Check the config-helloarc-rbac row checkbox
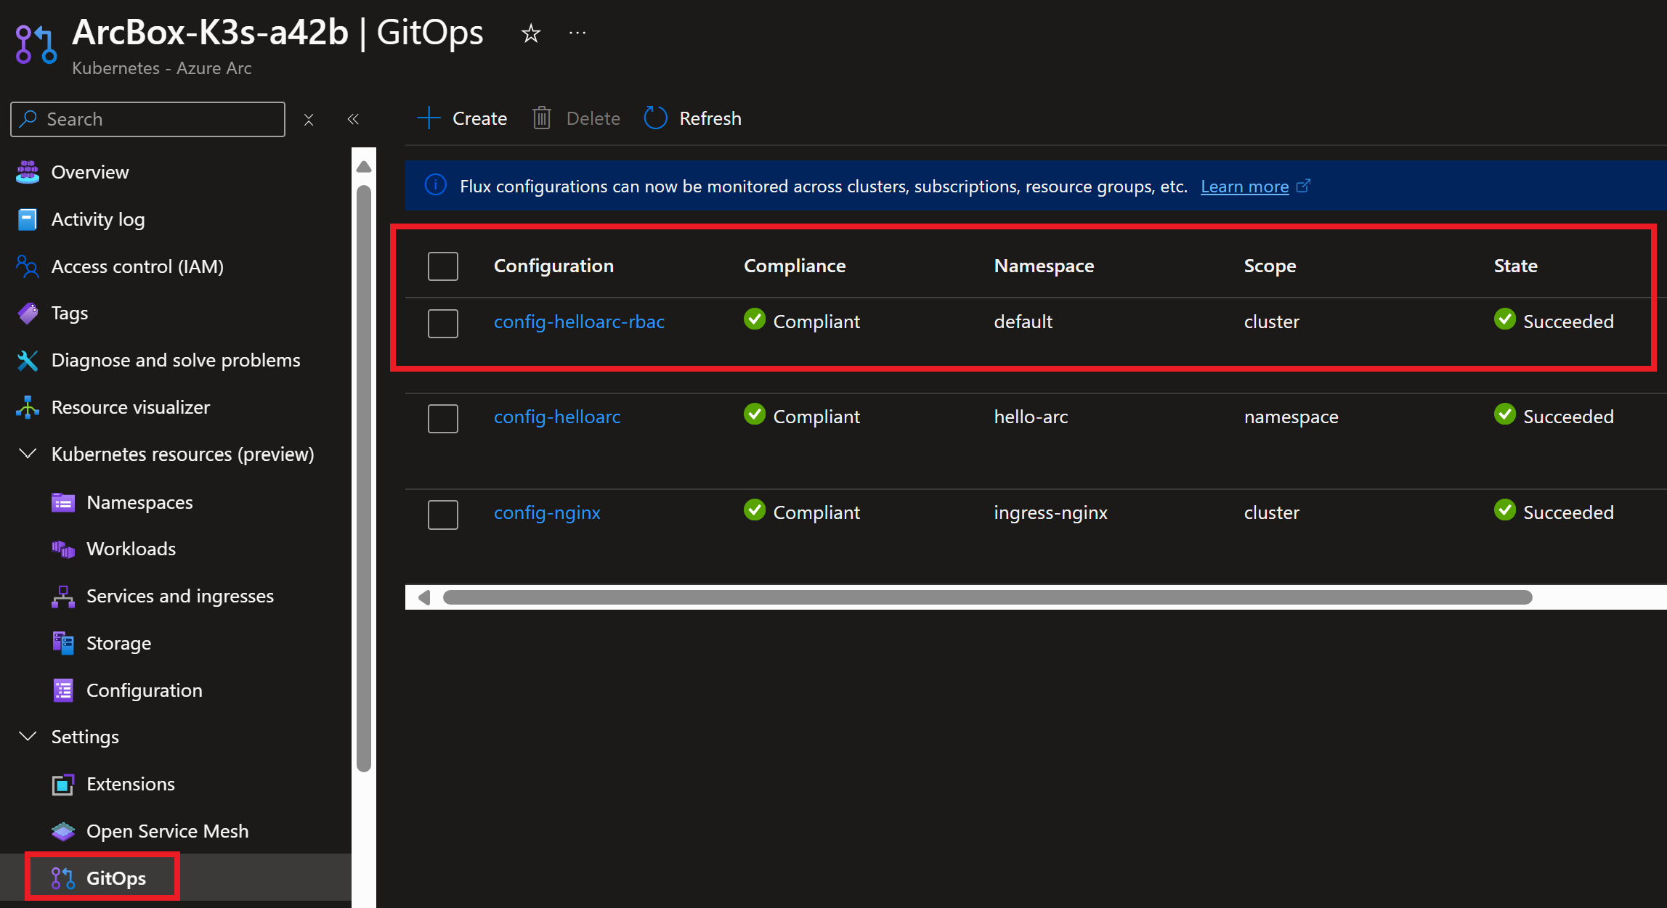Screen dimensions: 1667x908 pyautogui.click(x=443, y=323)
